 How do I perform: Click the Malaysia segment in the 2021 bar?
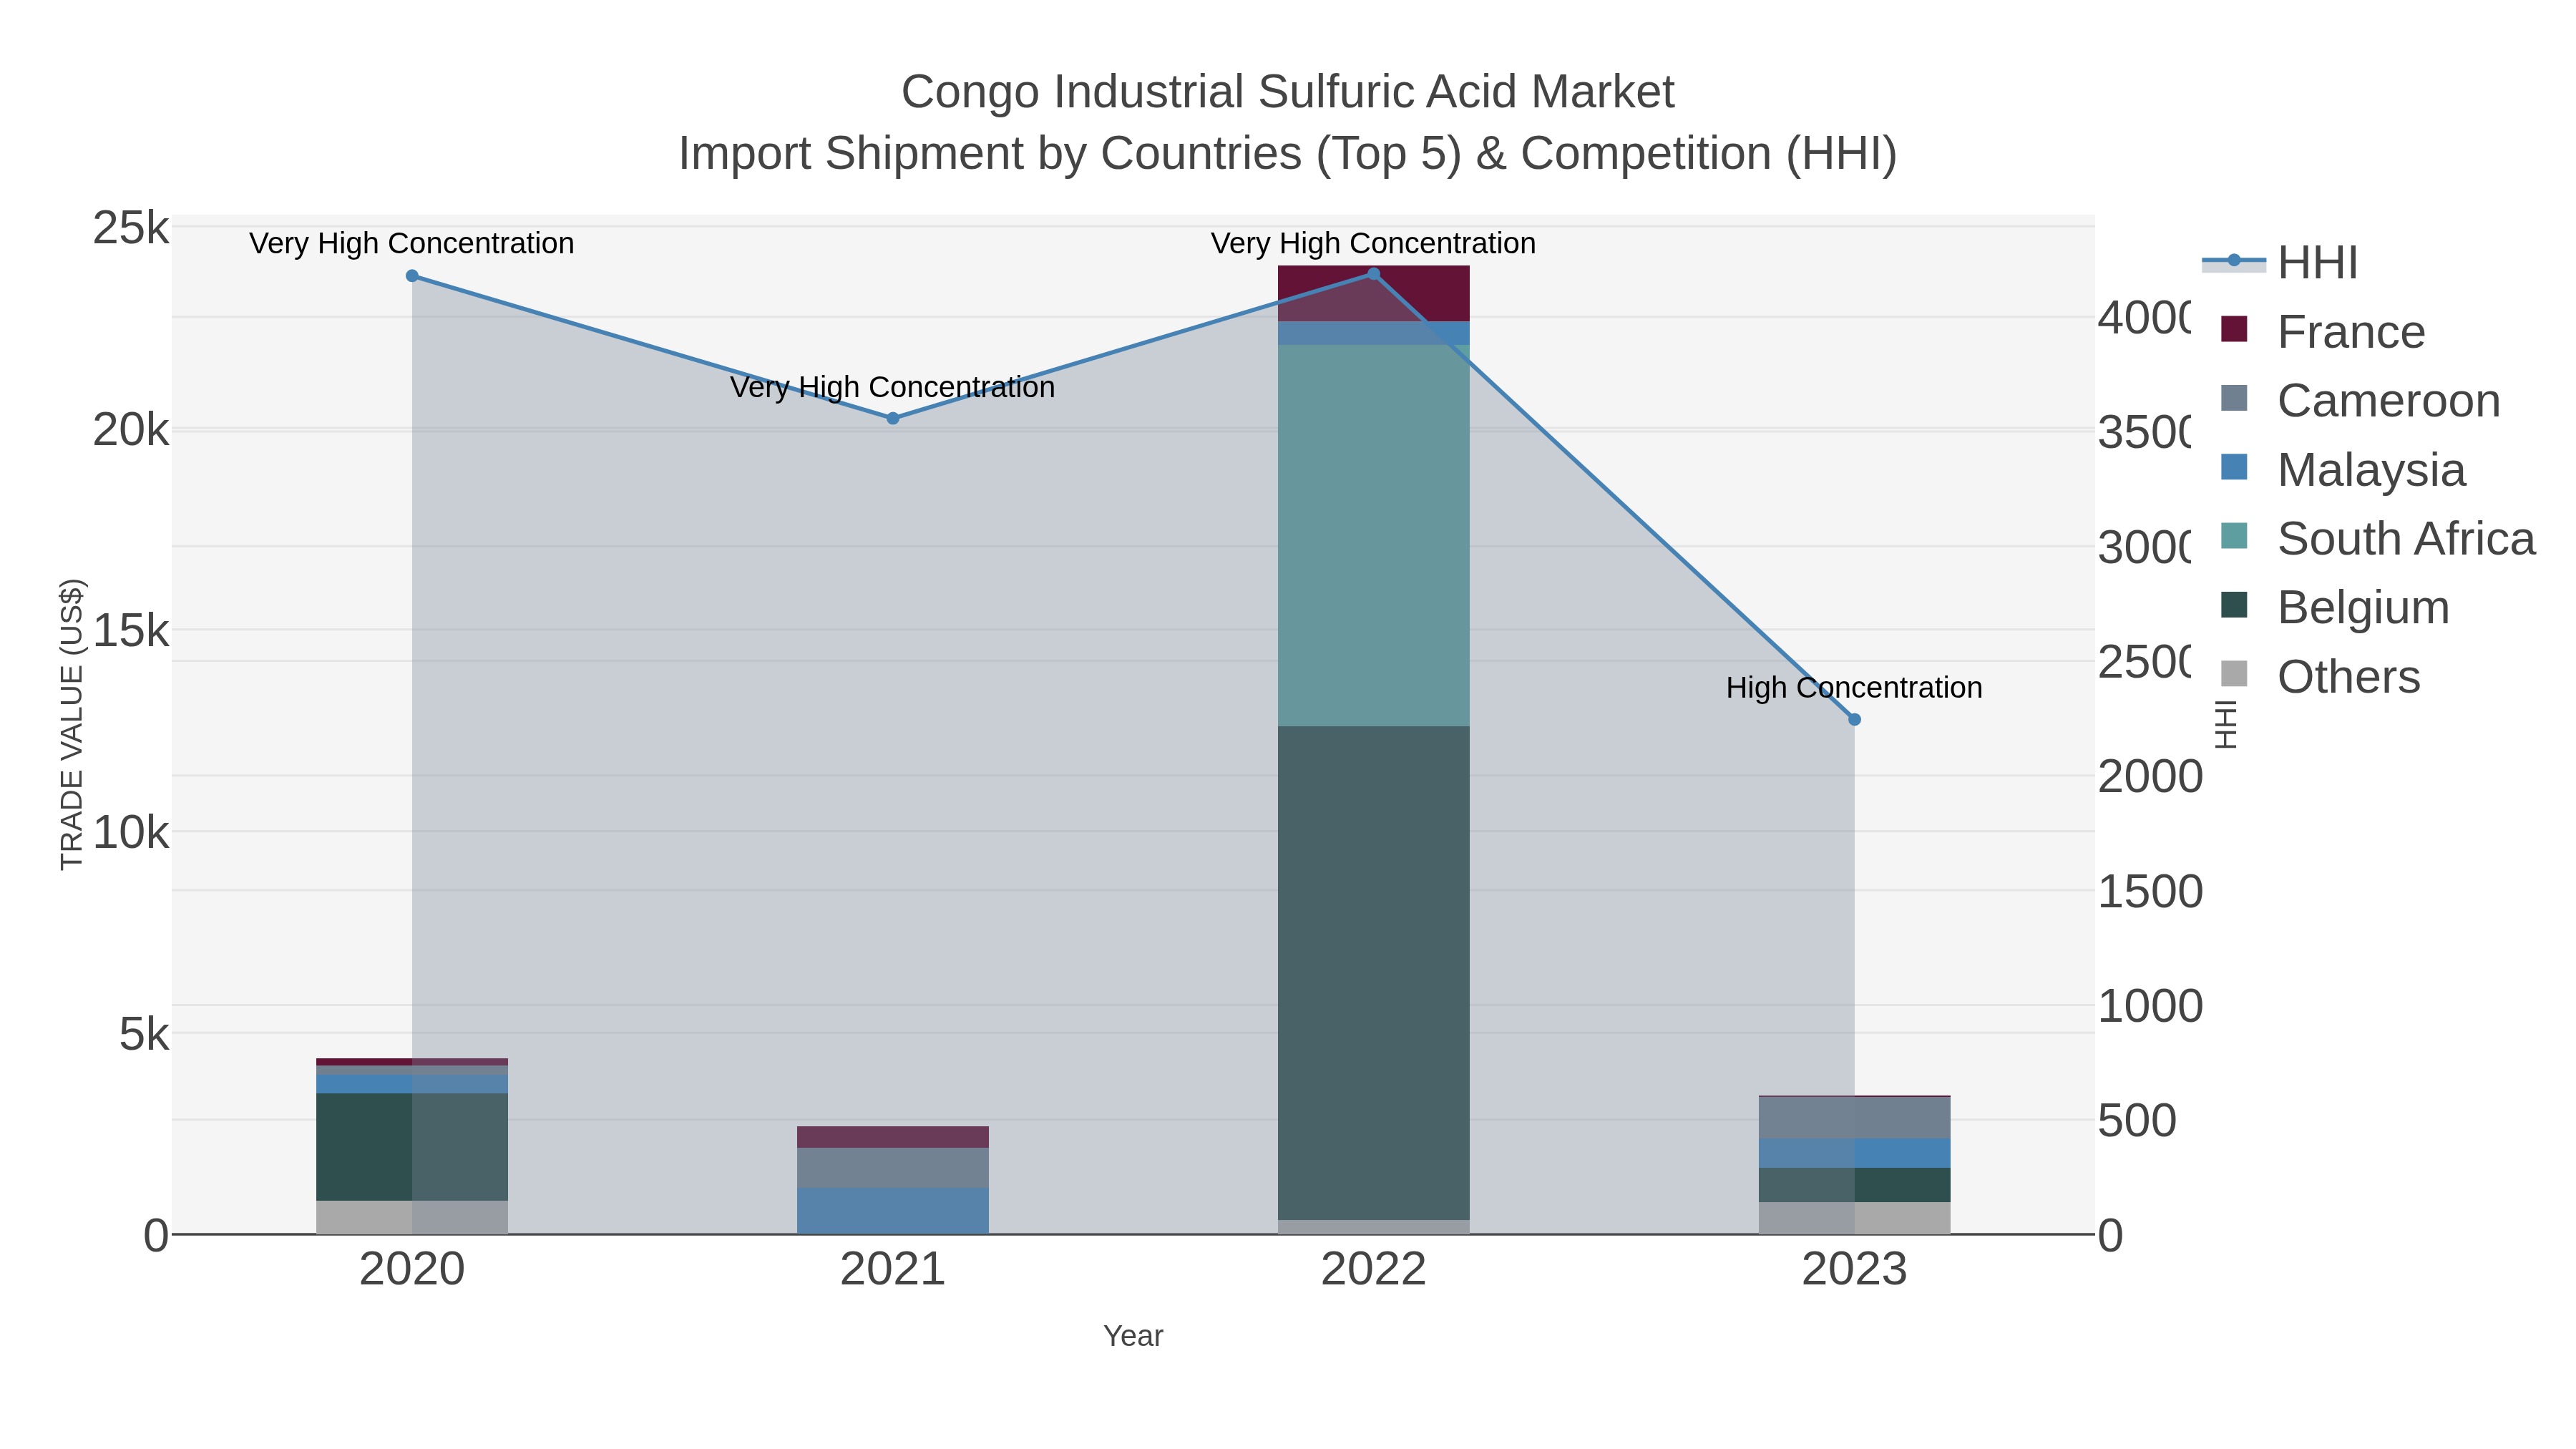point(893,1211)
